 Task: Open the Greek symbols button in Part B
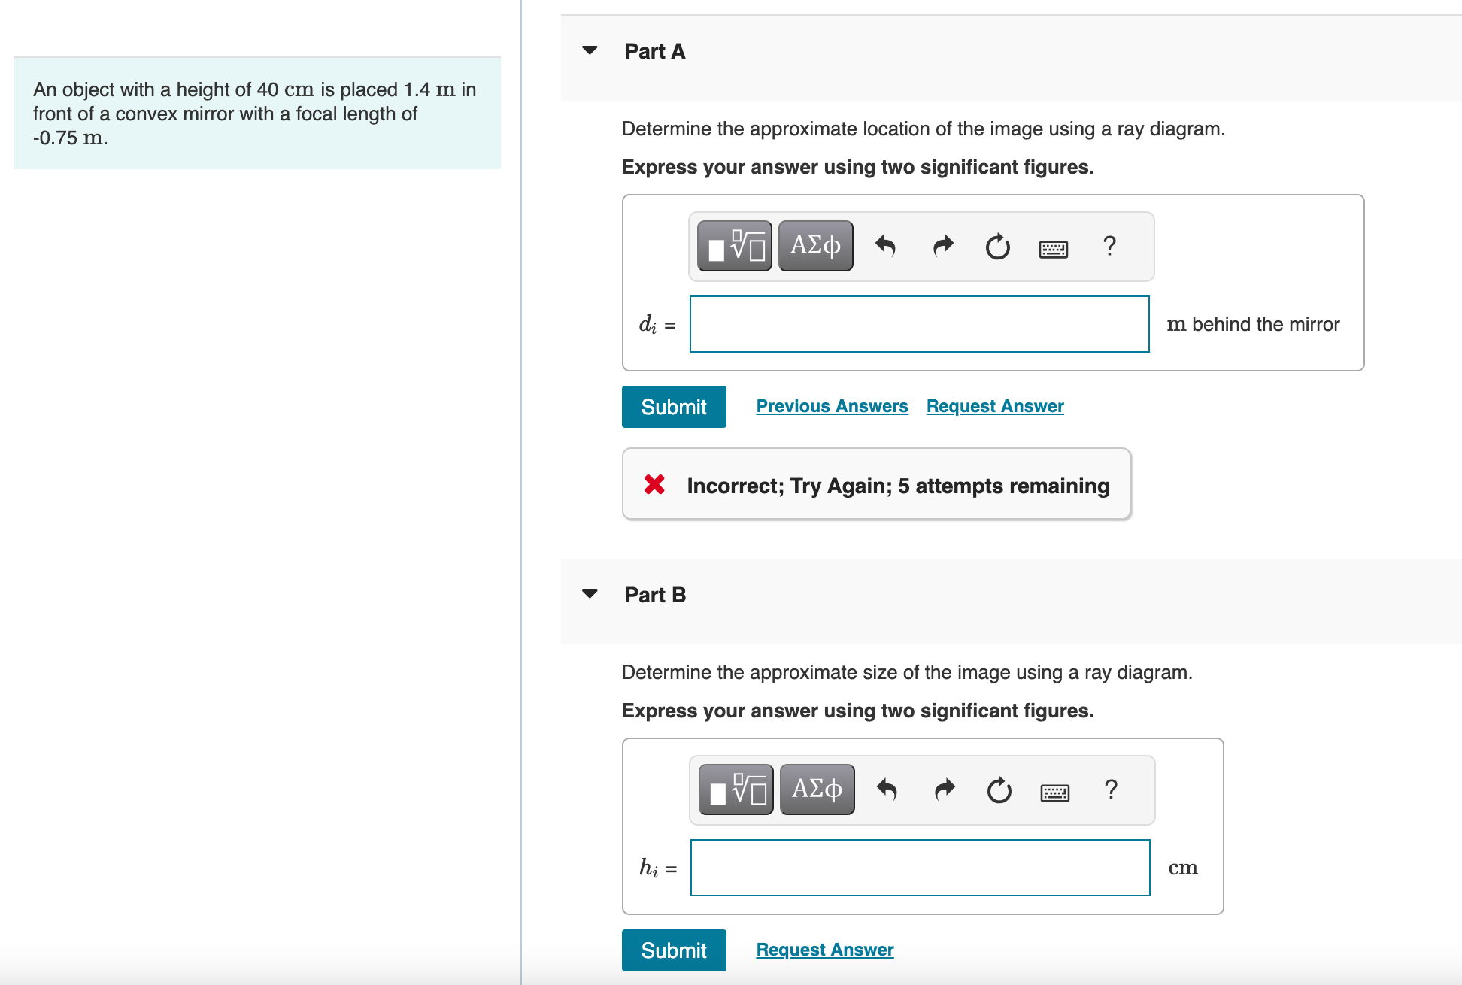click(817, 790)
